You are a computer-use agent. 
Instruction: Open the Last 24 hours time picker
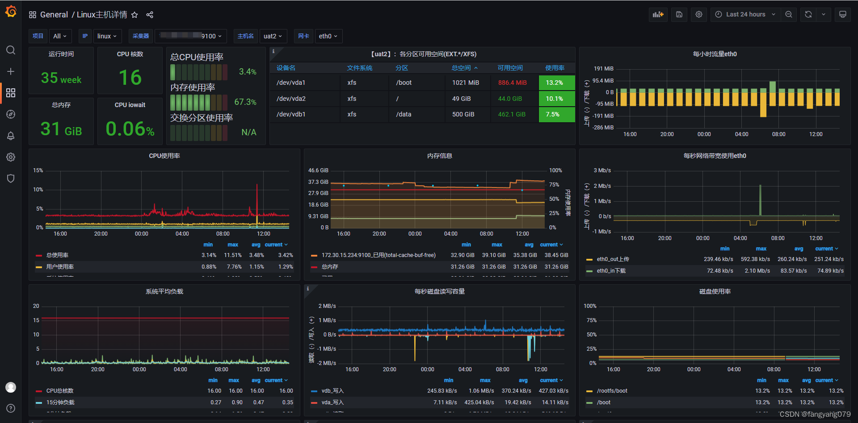pos(745,14)
